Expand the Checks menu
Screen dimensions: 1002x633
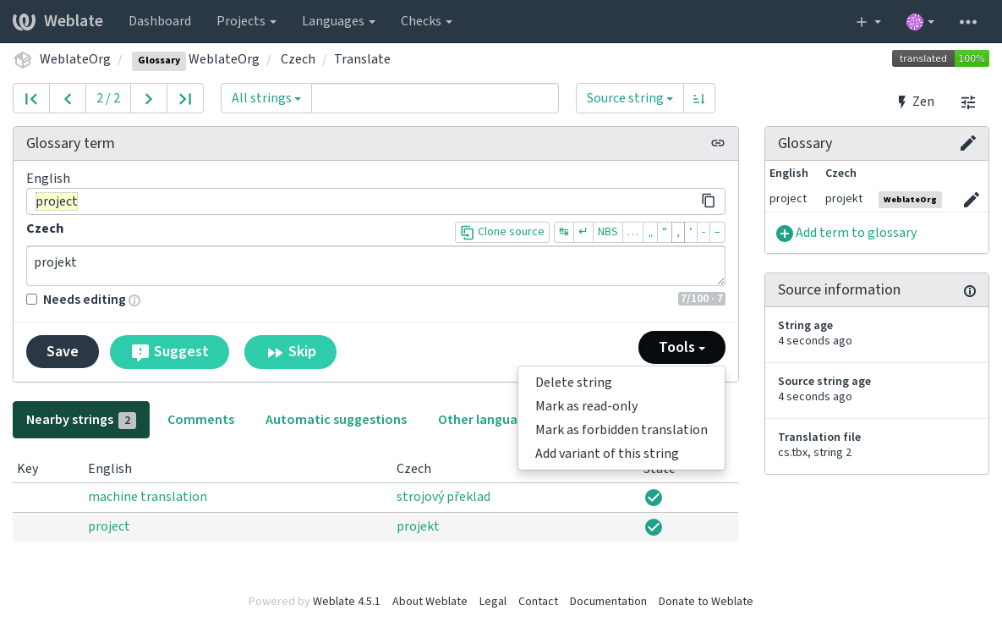coord(426,21)
